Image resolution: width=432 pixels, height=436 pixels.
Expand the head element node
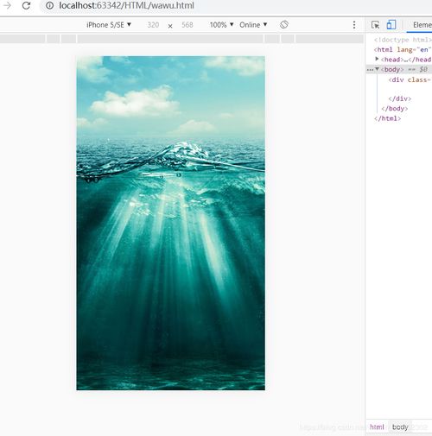[x=377, y=59]
